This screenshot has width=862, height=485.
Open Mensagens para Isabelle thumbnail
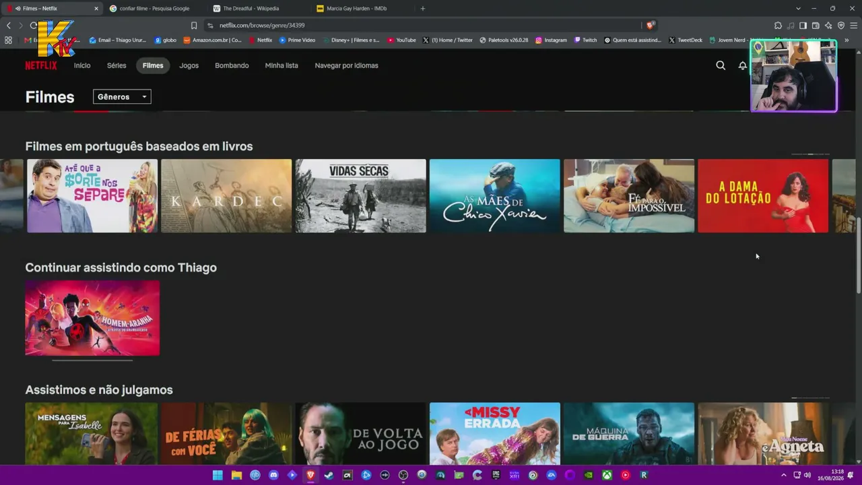point(92,434)
